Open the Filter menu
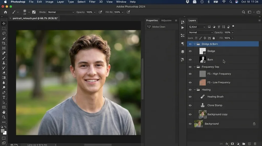Image resolution: width=262 pixels, height=146 pixels. coord(92,2)
